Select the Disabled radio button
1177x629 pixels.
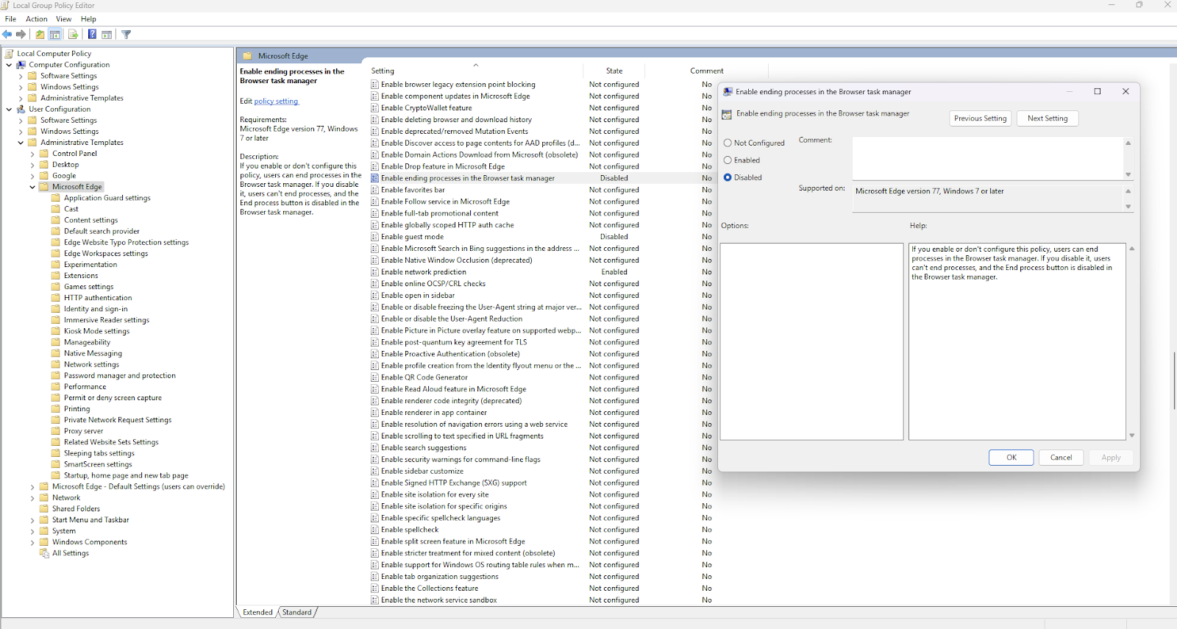coord(728,177)
